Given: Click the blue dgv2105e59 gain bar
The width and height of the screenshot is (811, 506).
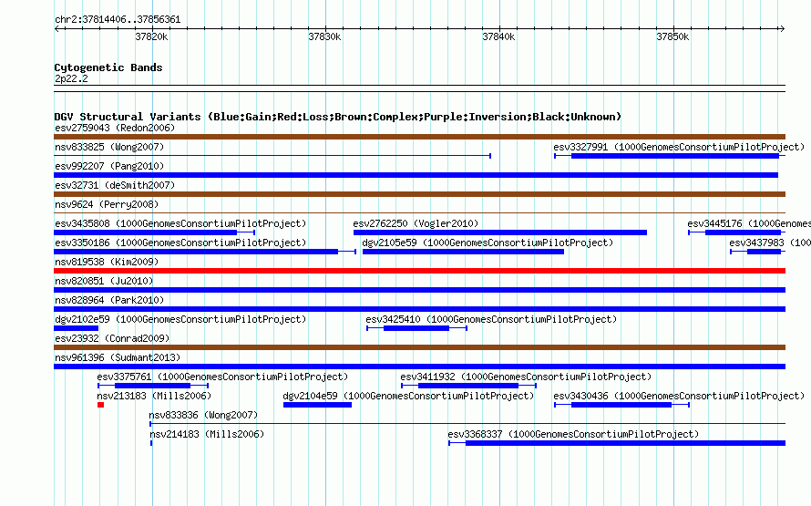Looking at the screenshot, I should [464, 252].
